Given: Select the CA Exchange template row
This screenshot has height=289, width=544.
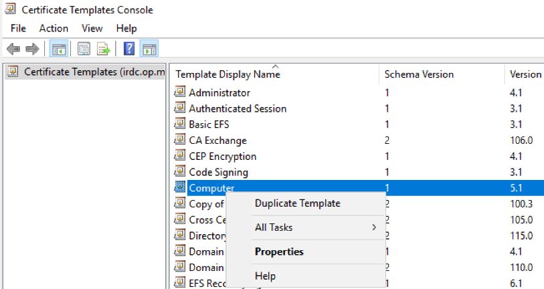Looking at the screenshot, I should click(359, 140).
